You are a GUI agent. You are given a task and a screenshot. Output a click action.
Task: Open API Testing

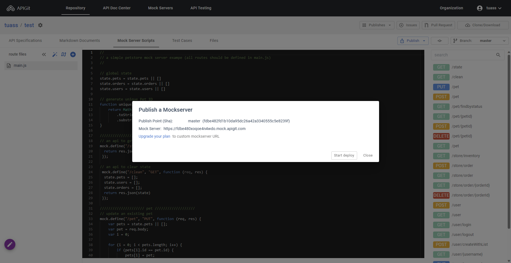click(201, 8)
